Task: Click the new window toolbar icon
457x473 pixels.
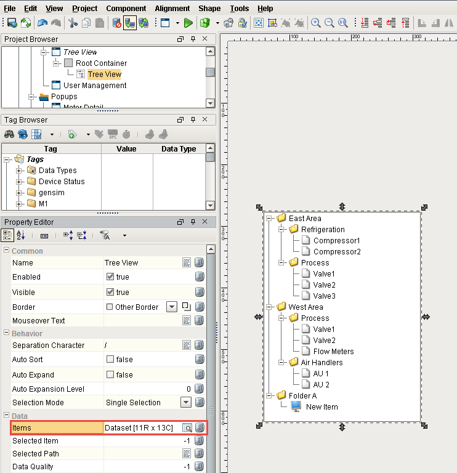Action: click(165, 23)
